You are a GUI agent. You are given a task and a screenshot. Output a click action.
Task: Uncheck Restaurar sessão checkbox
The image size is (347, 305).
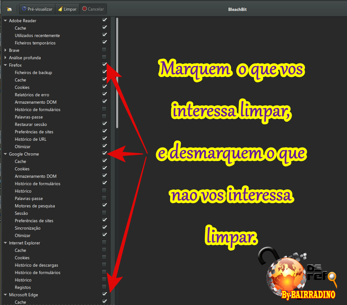[x=104, y=124]
